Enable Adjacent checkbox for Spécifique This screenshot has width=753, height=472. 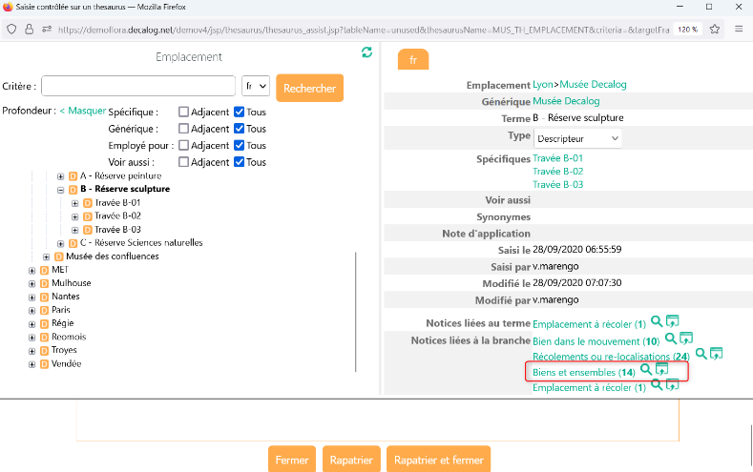point(184,113)
